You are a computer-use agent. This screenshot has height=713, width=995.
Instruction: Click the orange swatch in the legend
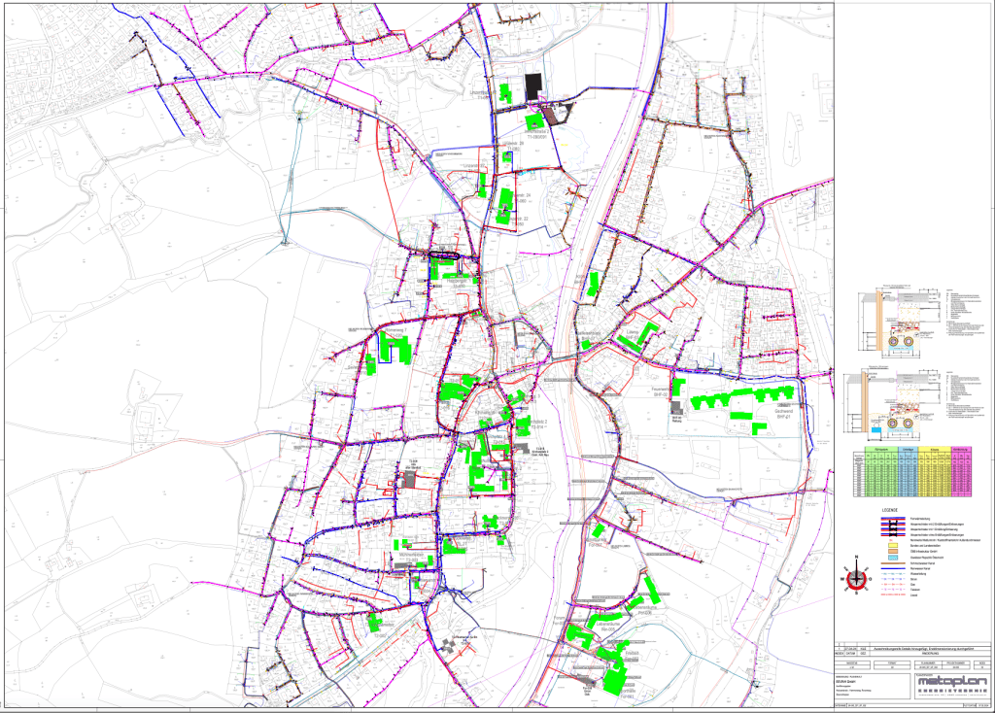coord(893,551)
